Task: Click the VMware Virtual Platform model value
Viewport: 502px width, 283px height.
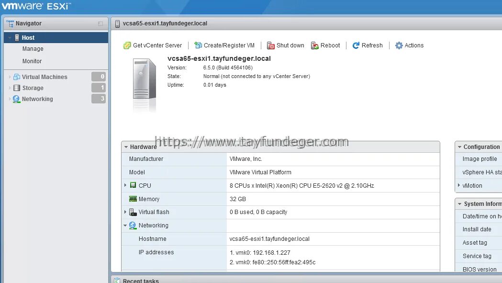Action: [260, 172]
